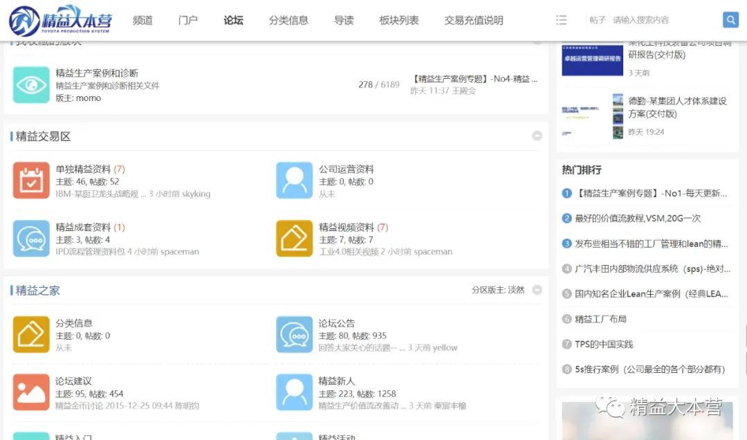
Task: Open the 精益金币讨论 post
Action: coord(79,406)
